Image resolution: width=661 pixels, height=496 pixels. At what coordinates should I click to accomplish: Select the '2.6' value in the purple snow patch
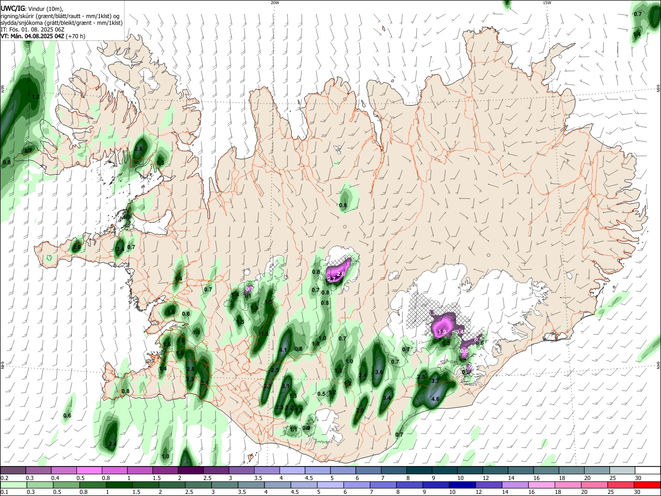[x=340, y=274]
